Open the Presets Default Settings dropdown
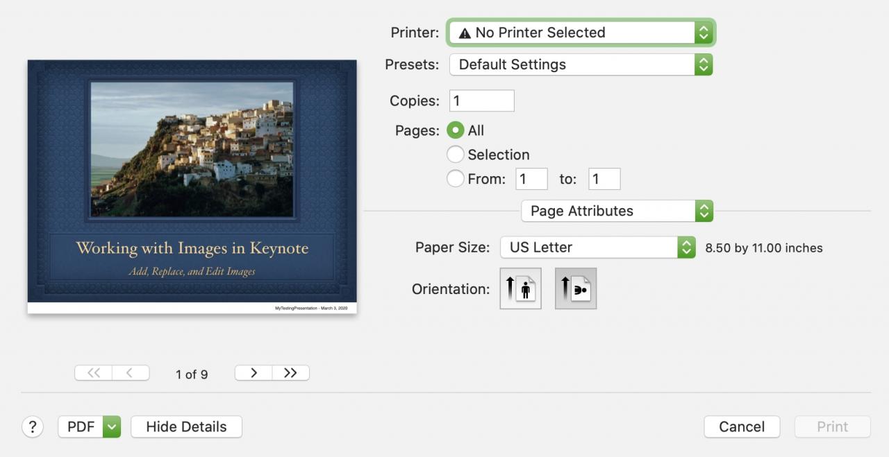 (x=581, y=64)
